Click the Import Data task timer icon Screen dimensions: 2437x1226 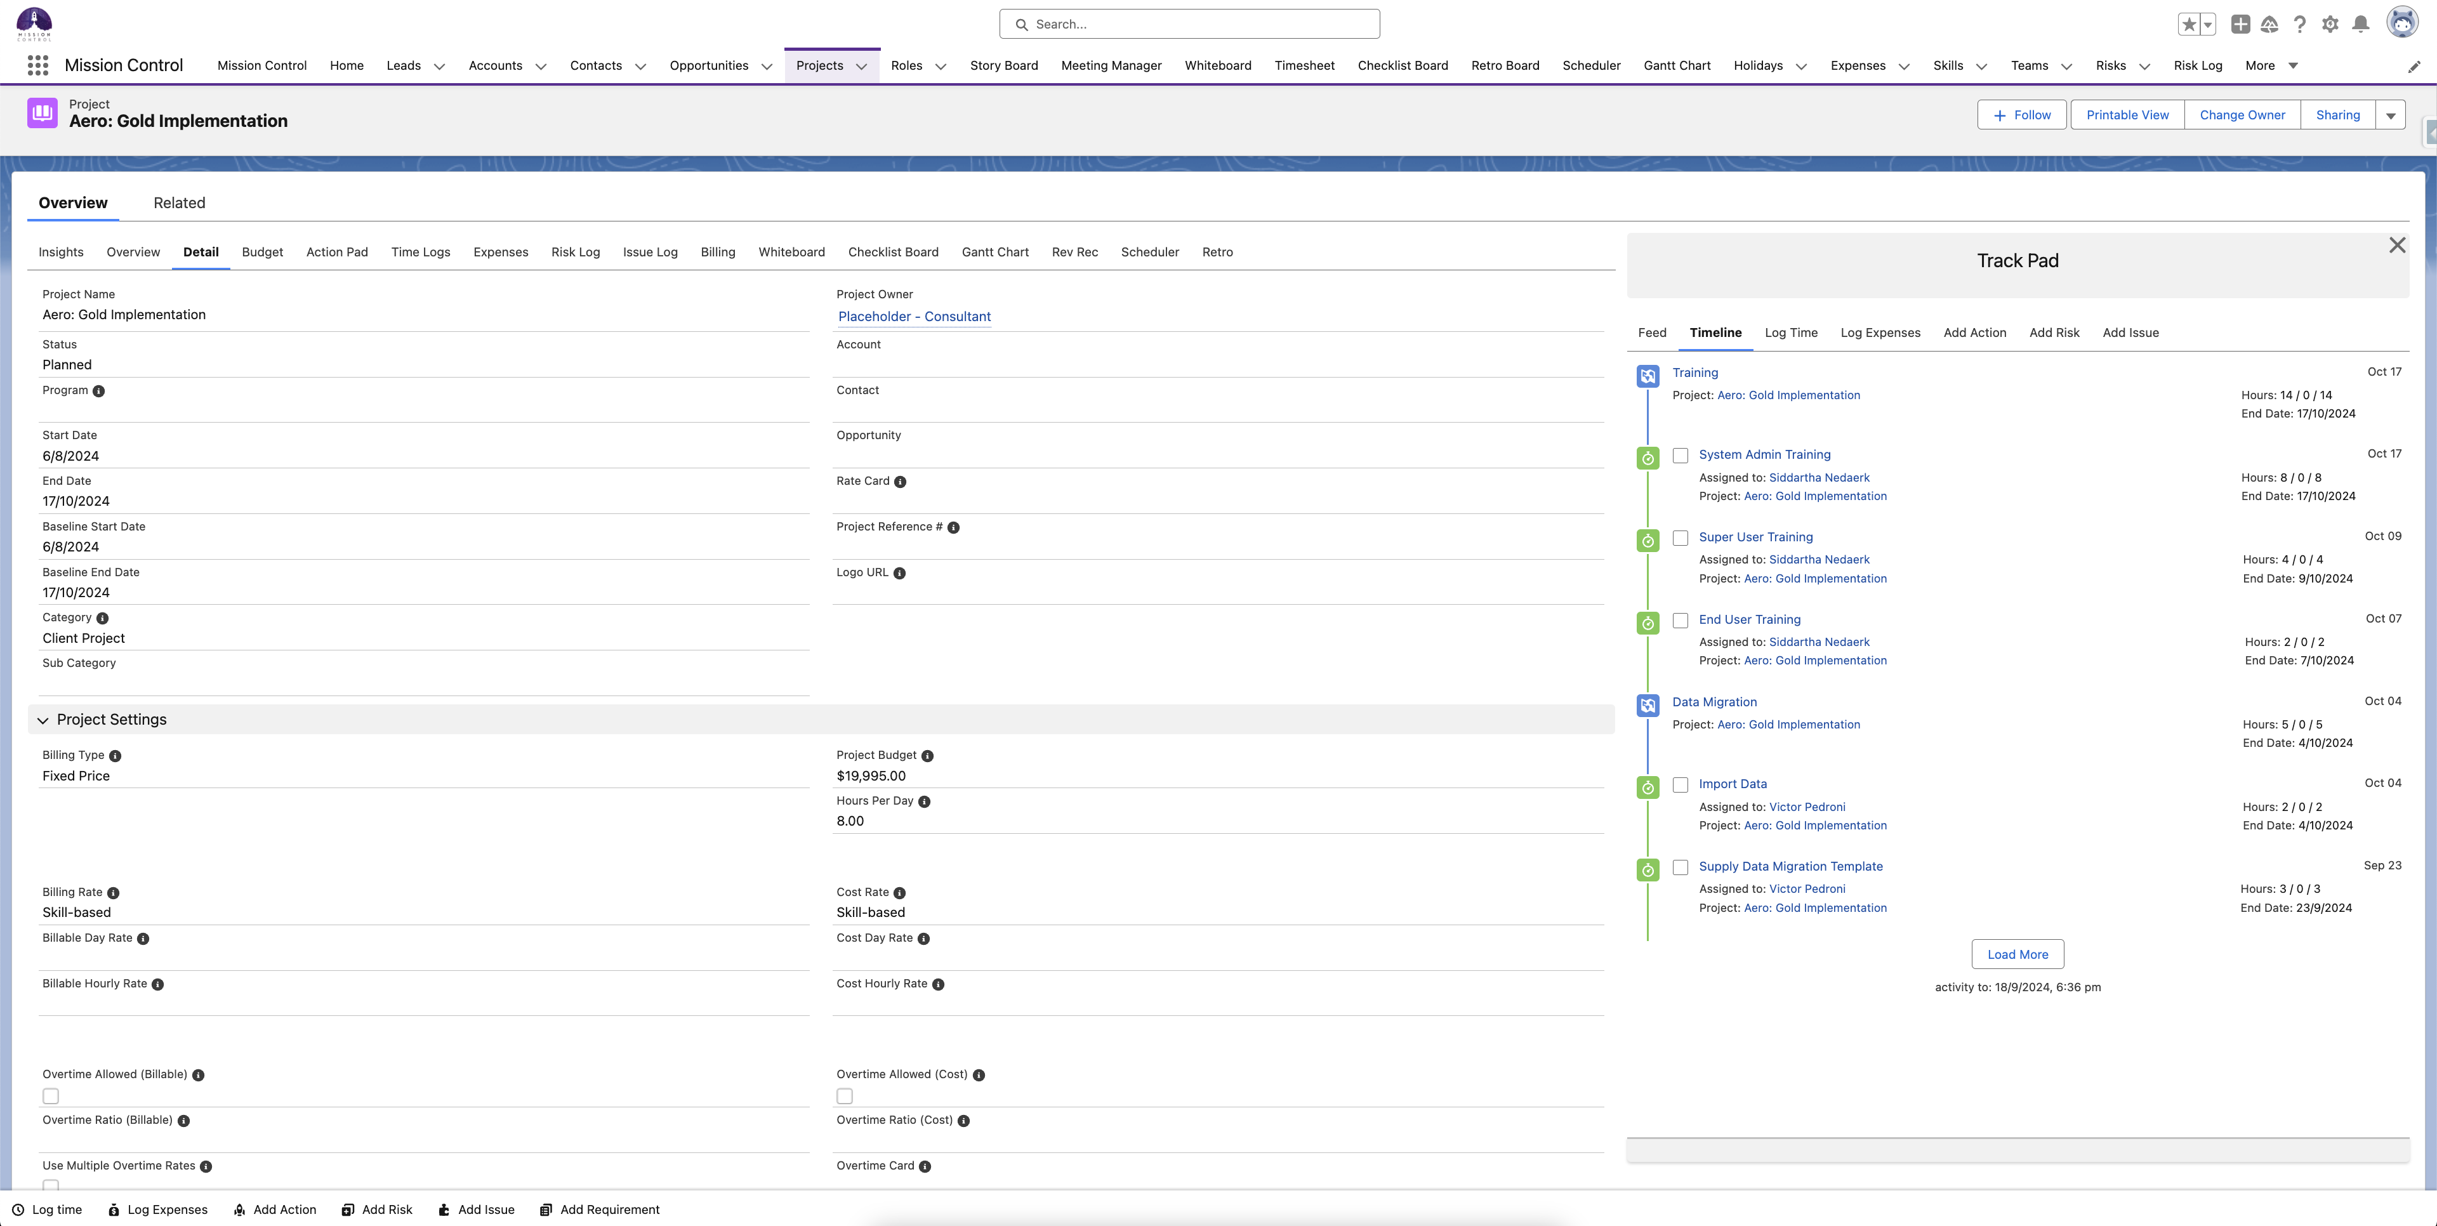[1647, 787]
